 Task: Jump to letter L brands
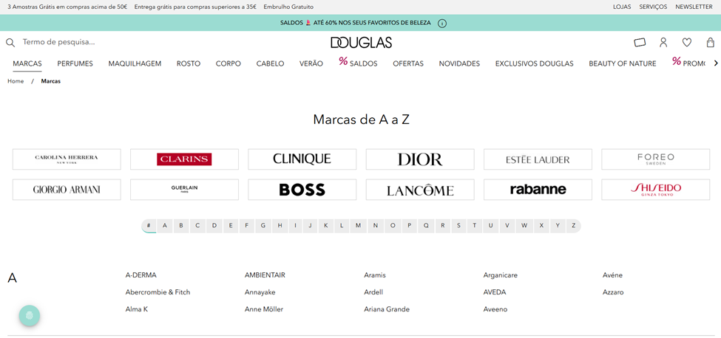[x=342, y=226]
